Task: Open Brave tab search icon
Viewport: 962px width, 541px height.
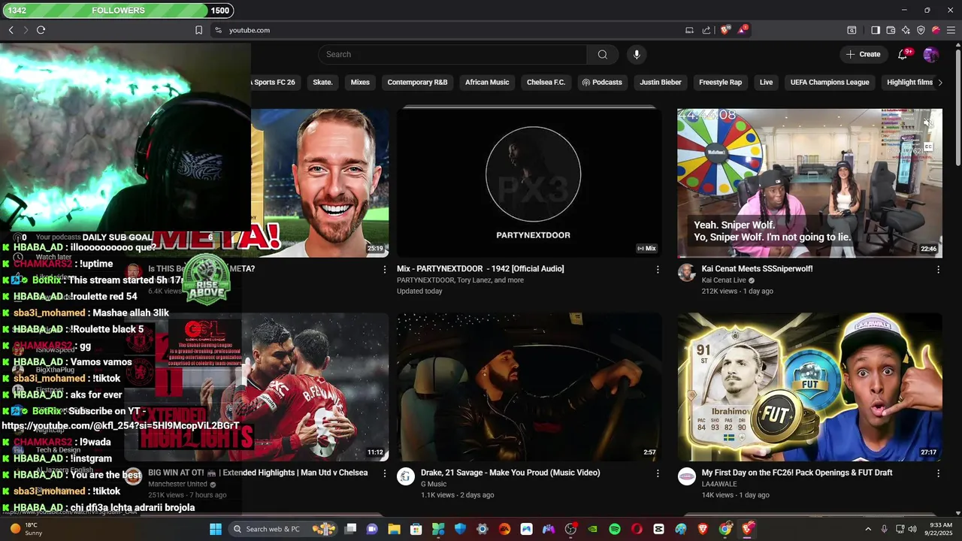Action: click(852, 30)
